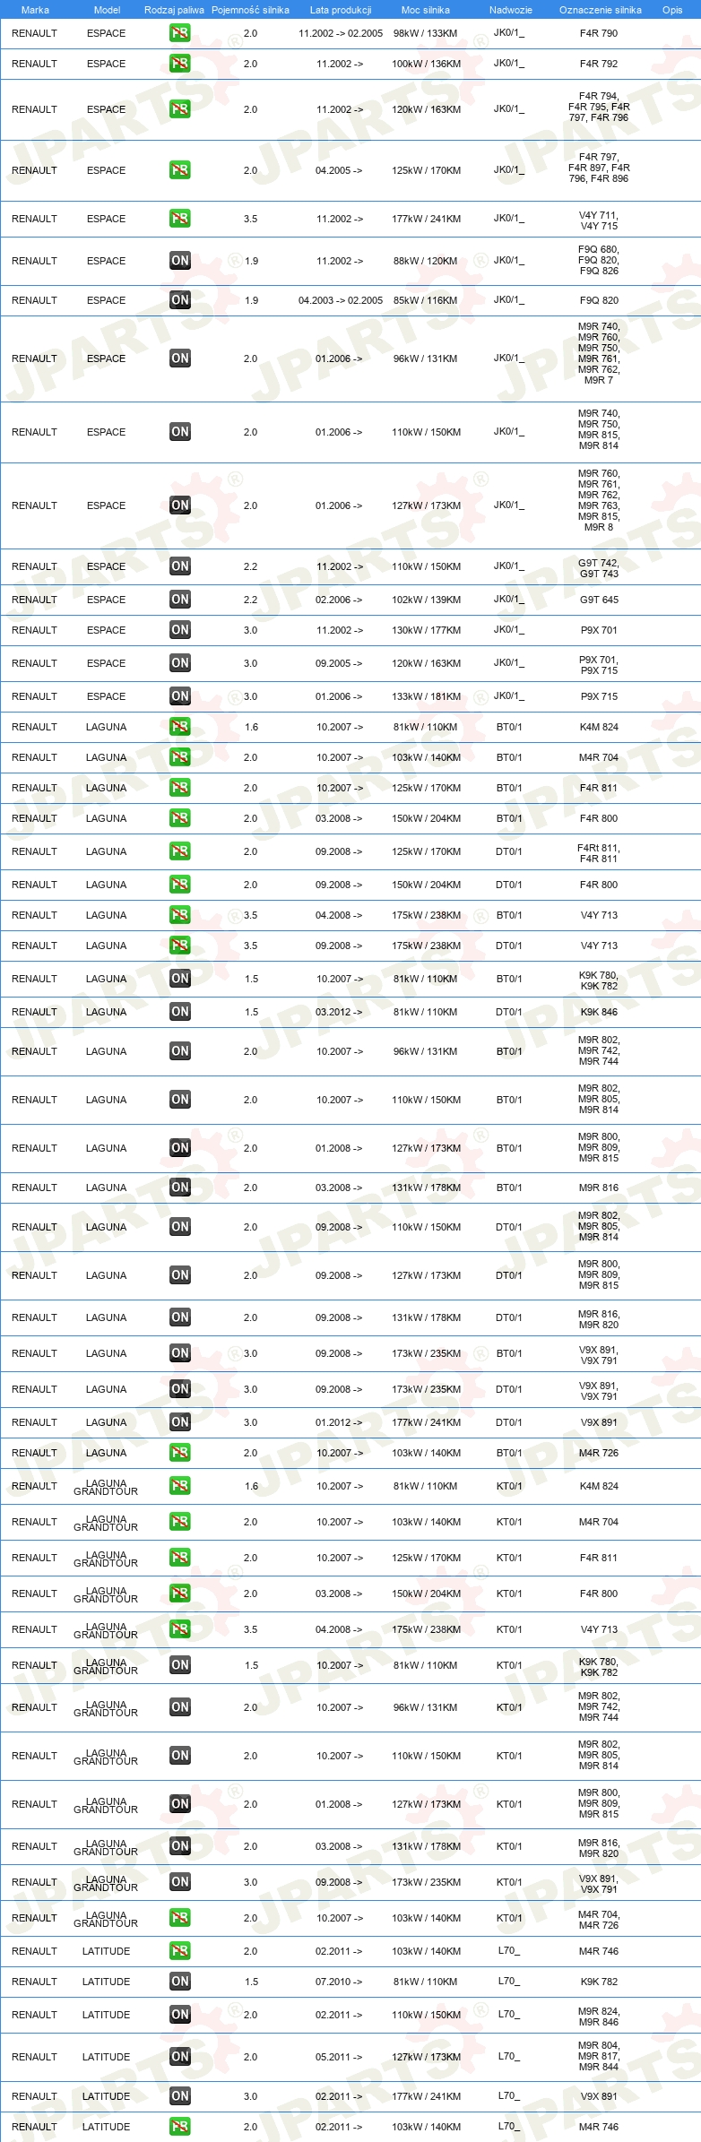Image resolution: width=701 pixels, height=2142 pixels.
Task: Click PB icon in Laguna F4Rt 811 row
Action: 180,851
